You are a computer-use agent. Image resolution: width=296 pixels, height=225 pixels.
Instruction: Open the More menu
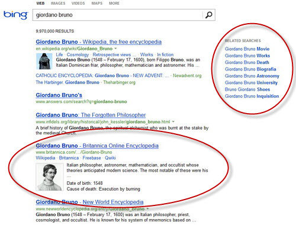pyautogui.click(x=114, y=4)
